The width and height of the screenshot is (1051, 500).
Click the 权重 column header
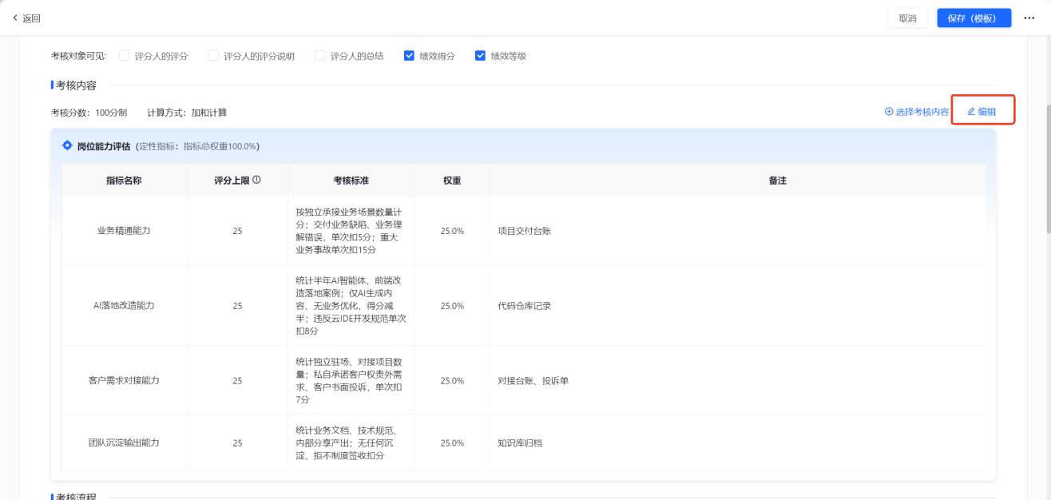(x=452, y=181)
